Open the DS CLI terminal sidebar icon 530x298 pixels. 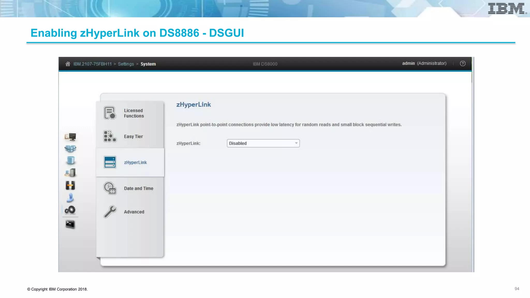(x=70, y=224)
